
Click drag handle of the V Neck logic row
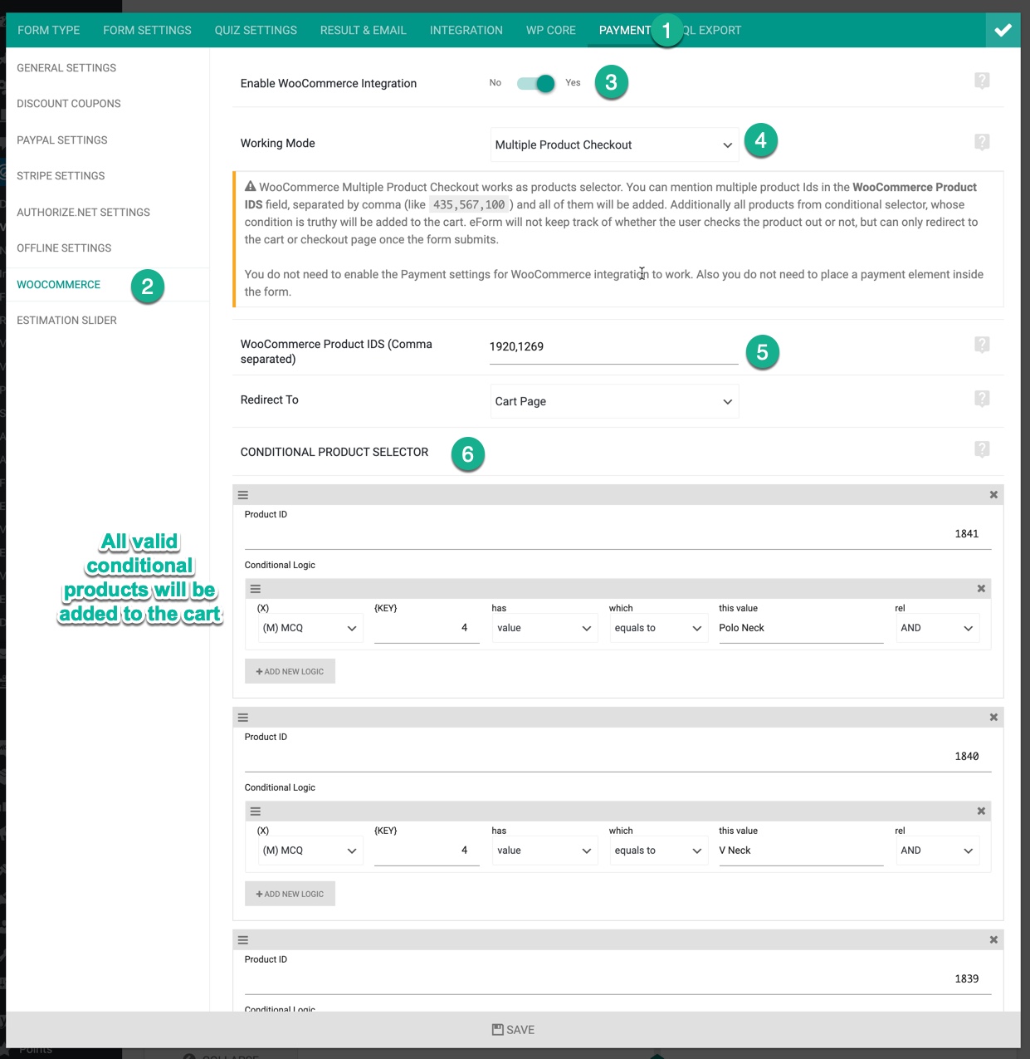256,811
